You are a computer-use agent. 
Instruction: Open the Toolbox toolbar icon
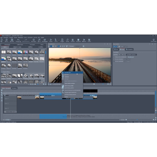89,40
